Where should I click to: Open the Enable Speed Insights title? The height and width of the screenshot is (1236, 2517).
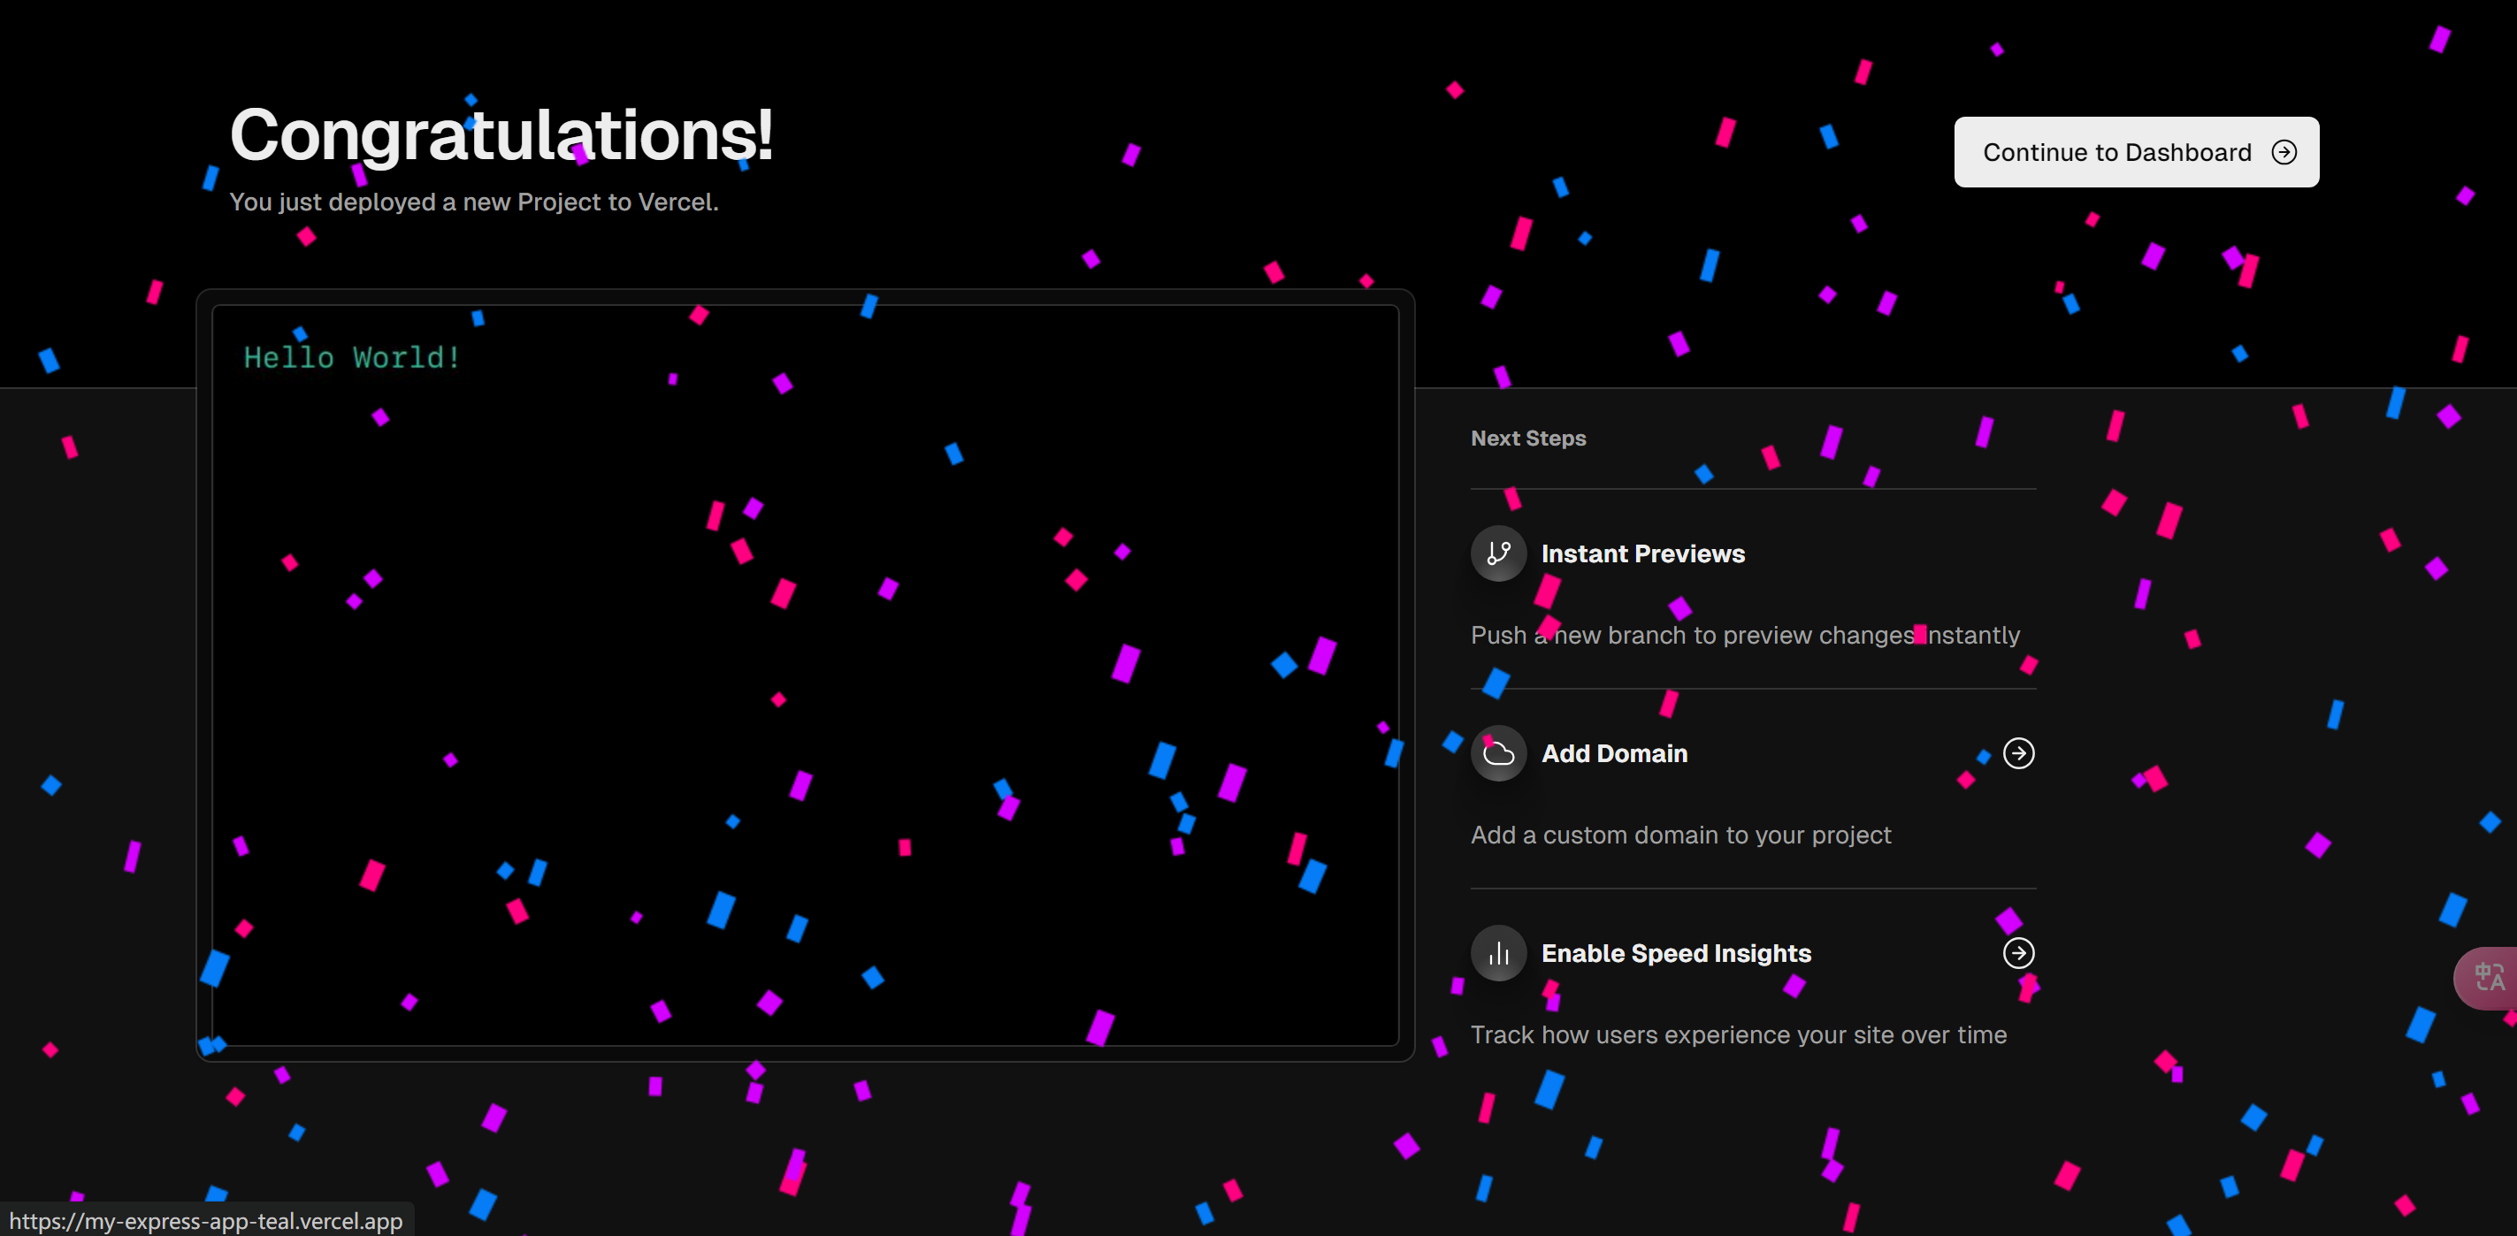[x=1676, y=954]
